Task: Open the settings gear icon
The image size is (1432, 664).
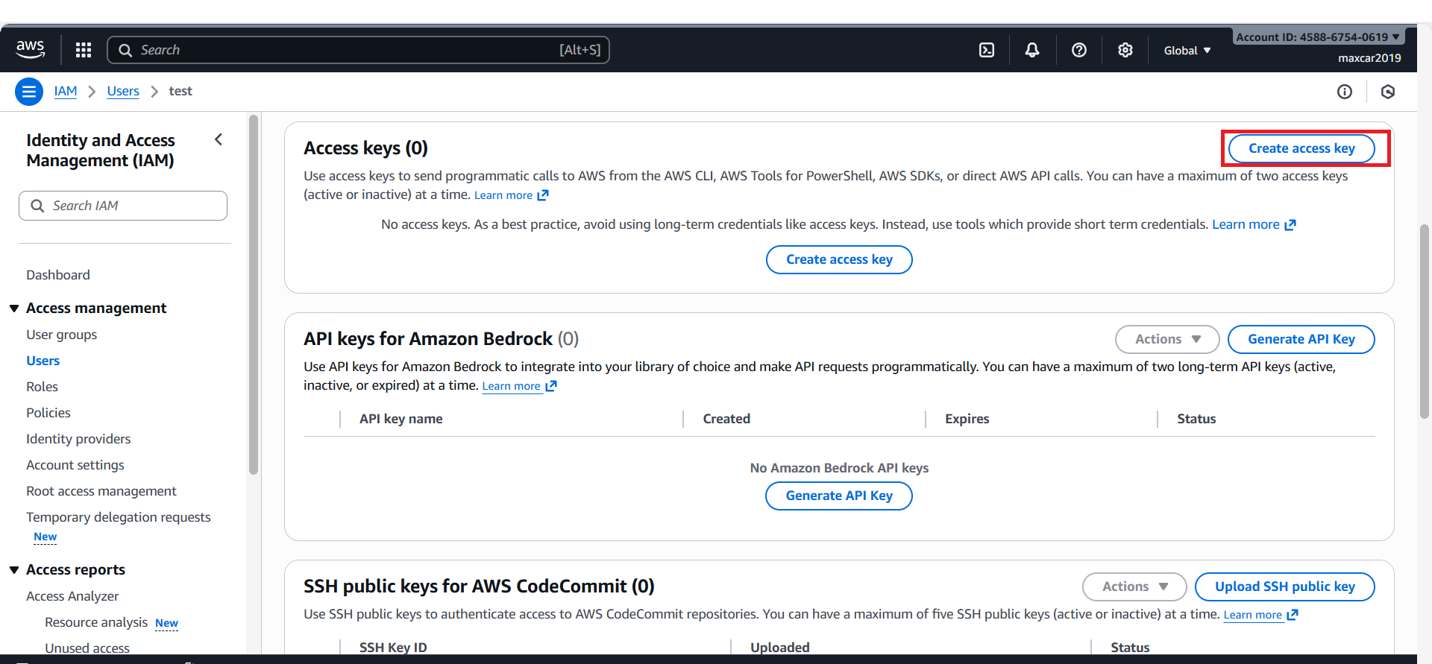Action: tap(1125, 50)
